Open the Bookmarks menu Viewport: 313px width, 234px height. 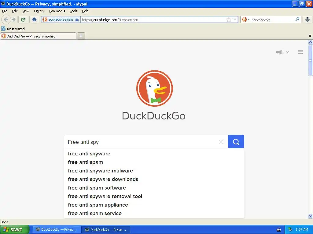point(57,11)
